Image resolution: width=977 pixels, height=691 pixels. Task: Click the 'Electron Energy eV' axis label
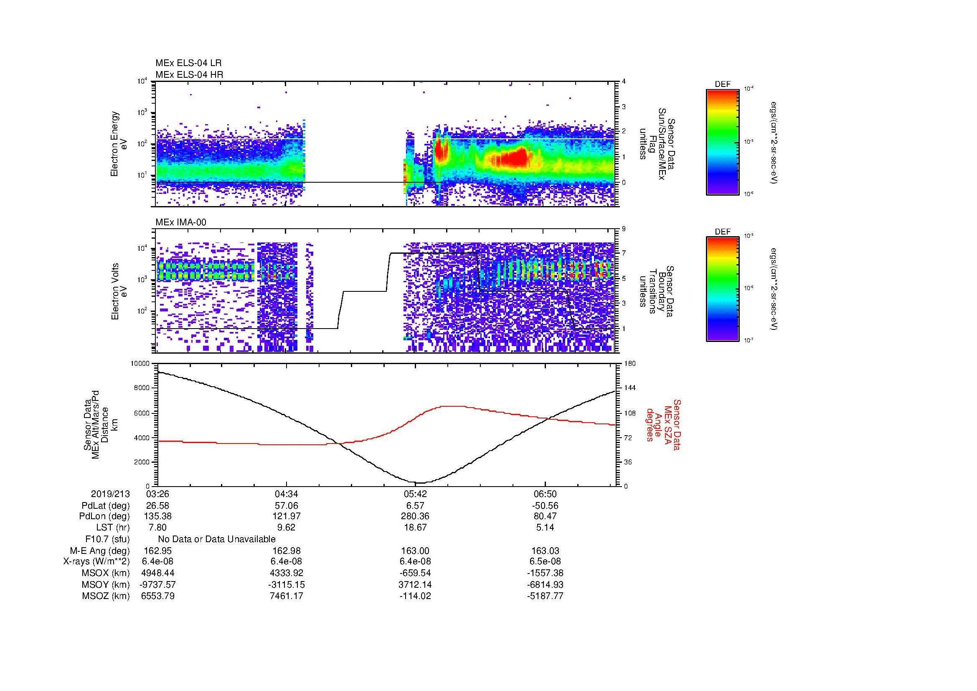(119, 144)
